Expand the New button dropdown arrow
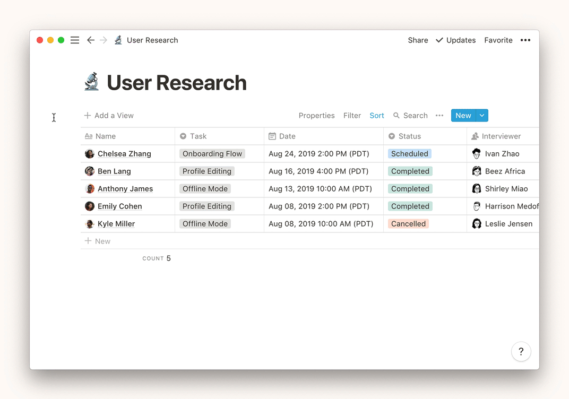This screenshot has width=569, height=399. (x=482, y=116)
